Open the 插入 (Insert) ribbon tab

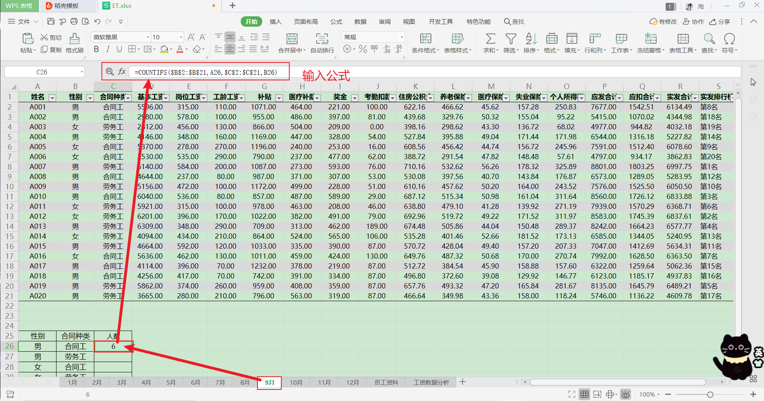(275, 21)
